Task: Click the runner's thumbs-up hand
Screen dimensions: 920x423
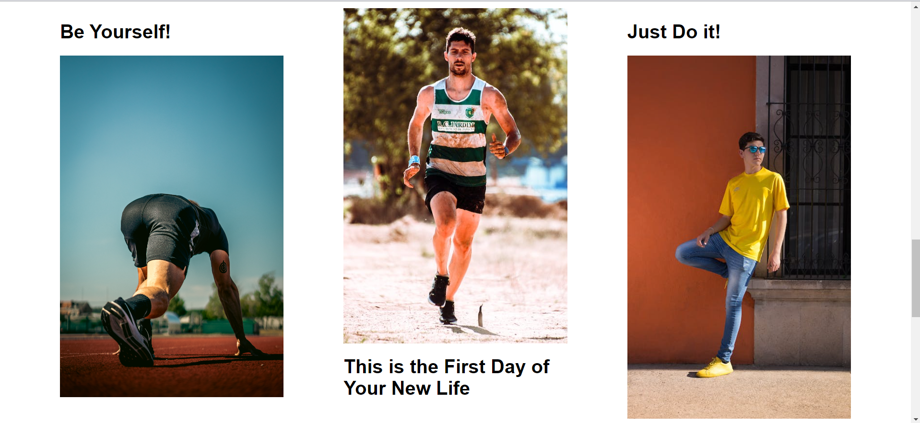Action: [498, 146]
